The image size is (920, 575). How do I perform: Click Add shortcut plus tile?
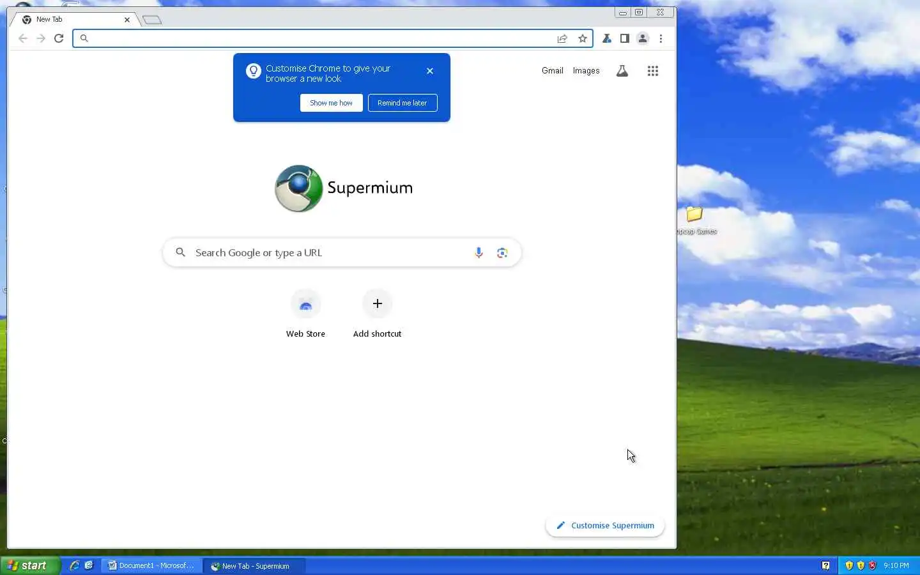378,313
